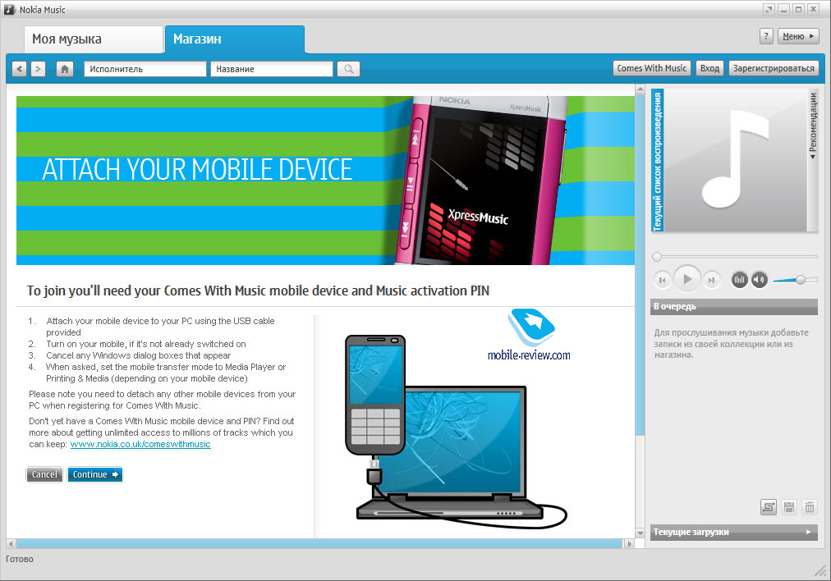Open the equalizer visualizer icon
831x581 pixels.
[739, 280]
